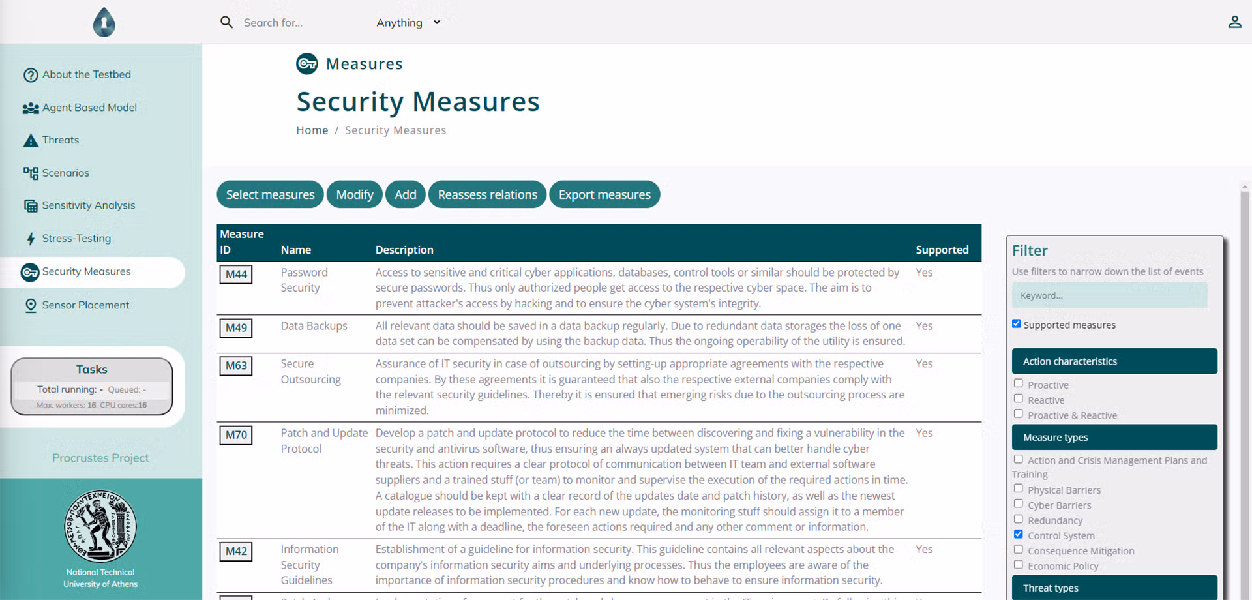Click the Sensitivity Analysis calculator icon

[31, 206]
